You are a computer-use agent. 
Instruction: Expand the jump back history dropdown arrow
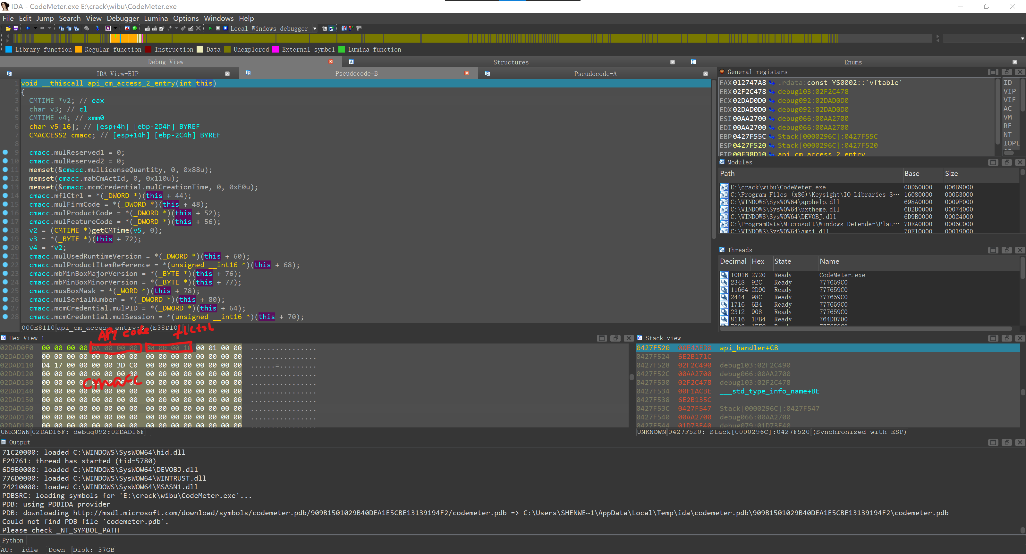(x=35, y=28)
